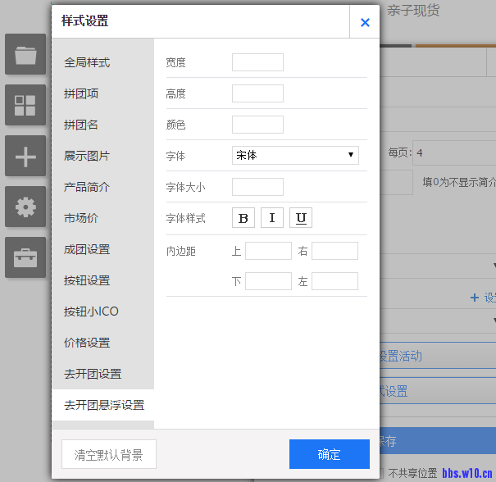The height and width of the screenshot is (482, 496).
Task: Toggle bold font style B button
Action: [x=243, y=218]
